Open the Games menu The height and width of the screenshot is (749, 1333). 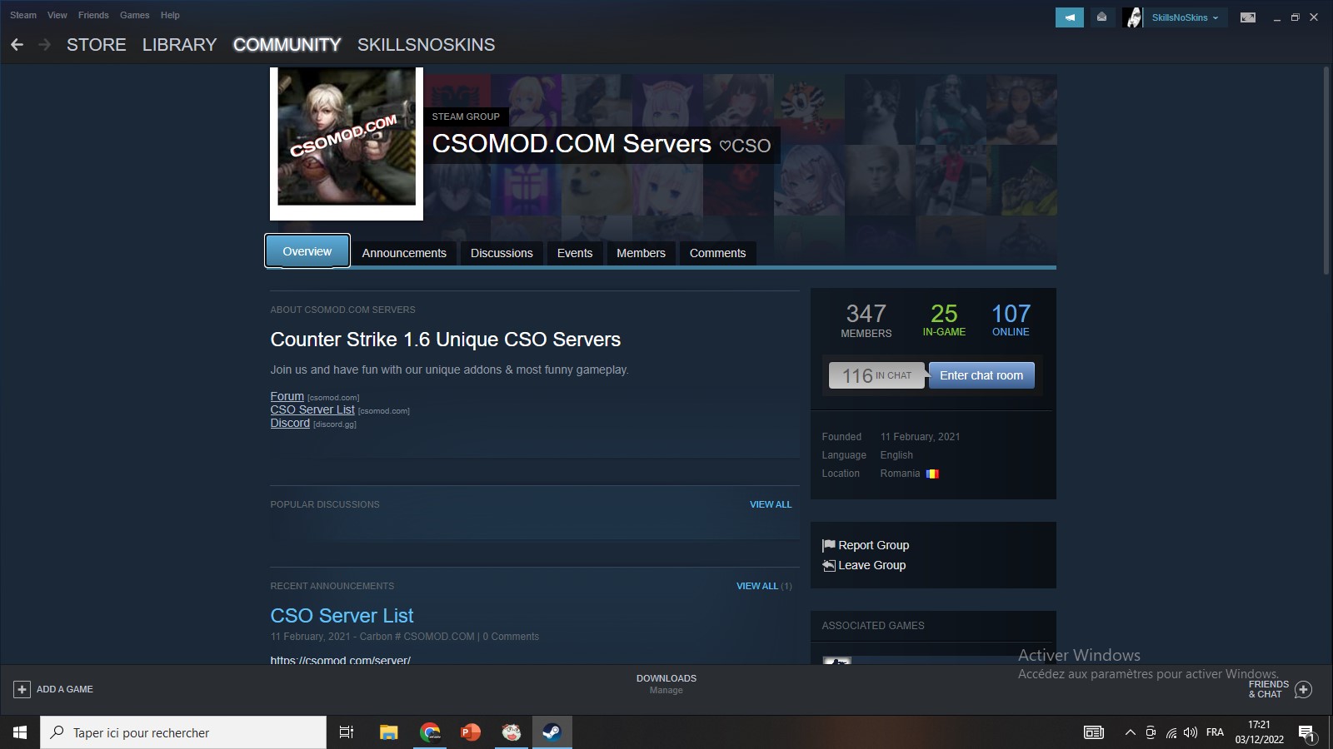134,15
